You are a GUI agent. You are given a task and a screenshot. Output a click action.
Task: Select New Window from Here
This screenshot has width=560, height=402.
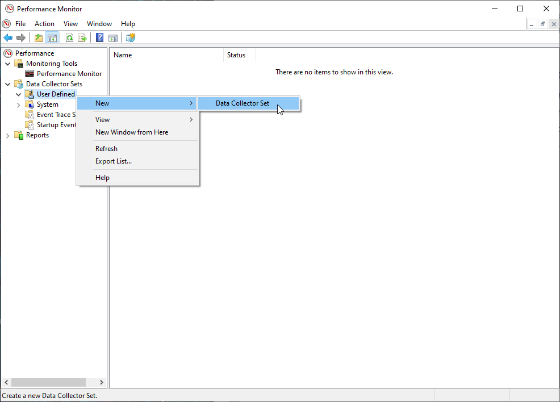pyautogui.click(x=132, y=132)
